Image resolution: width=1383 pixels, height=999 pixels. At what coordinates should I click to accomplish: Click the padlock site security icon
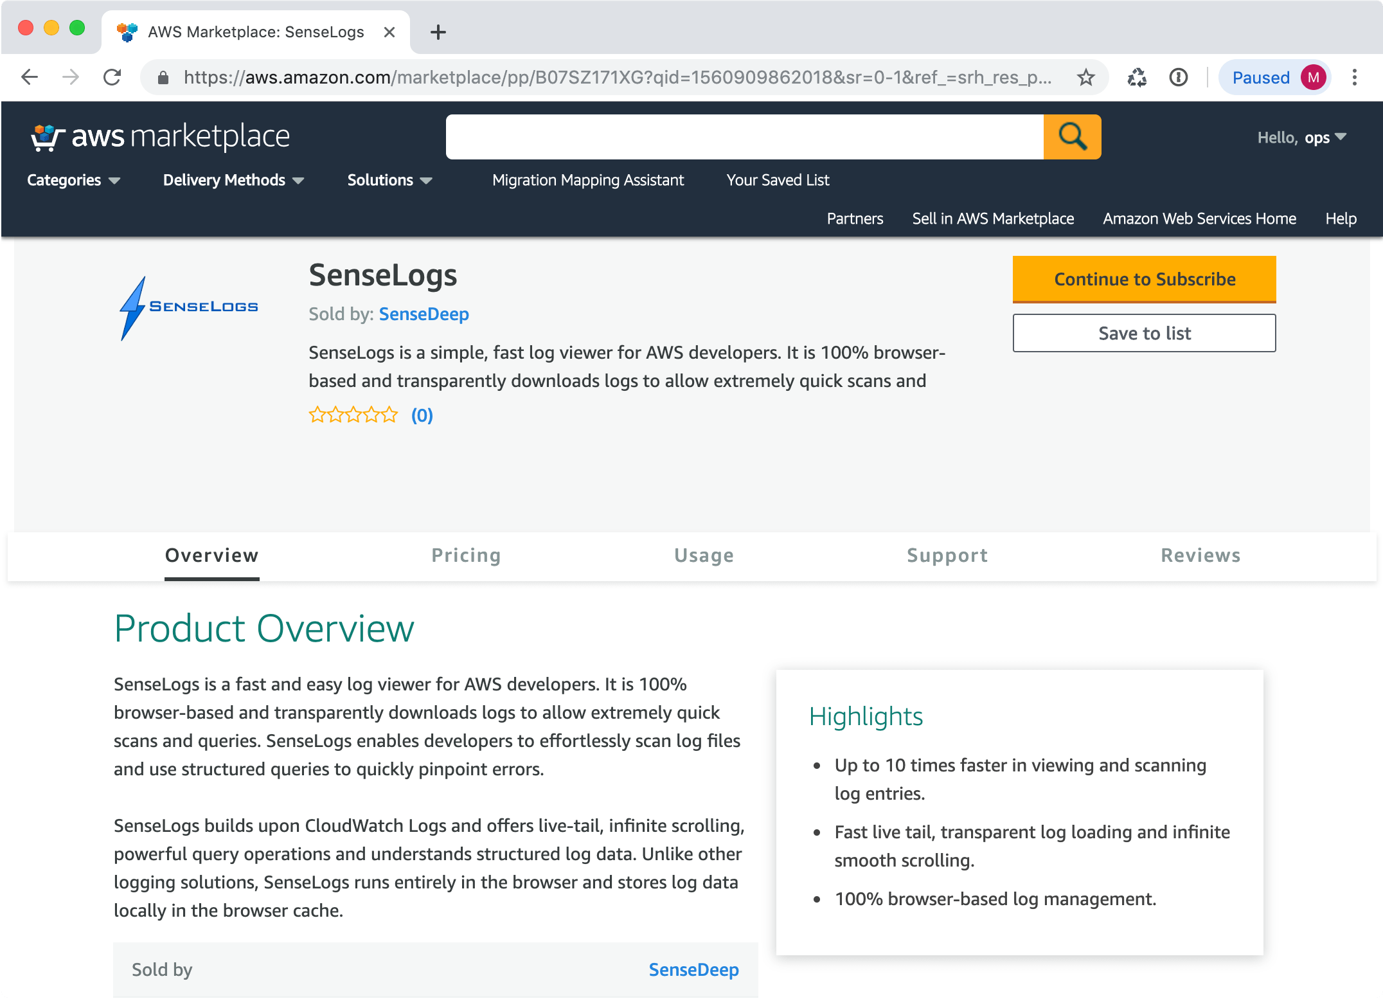[163, 78]
